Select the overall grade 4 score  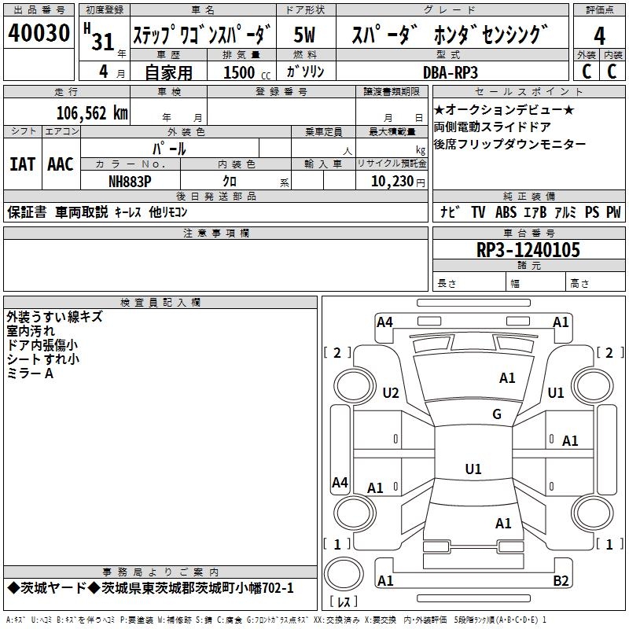(599, 35)
